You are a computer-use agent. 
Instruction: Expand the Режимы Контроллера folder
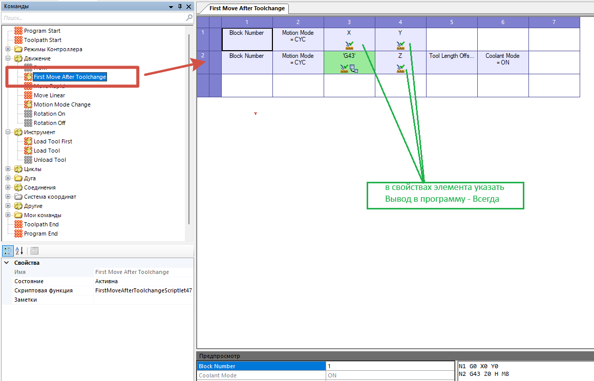point(8,49)
